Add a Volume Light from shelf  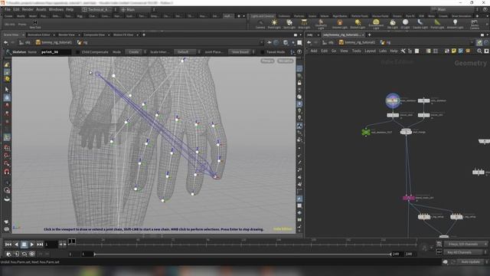tap(340, 24)
